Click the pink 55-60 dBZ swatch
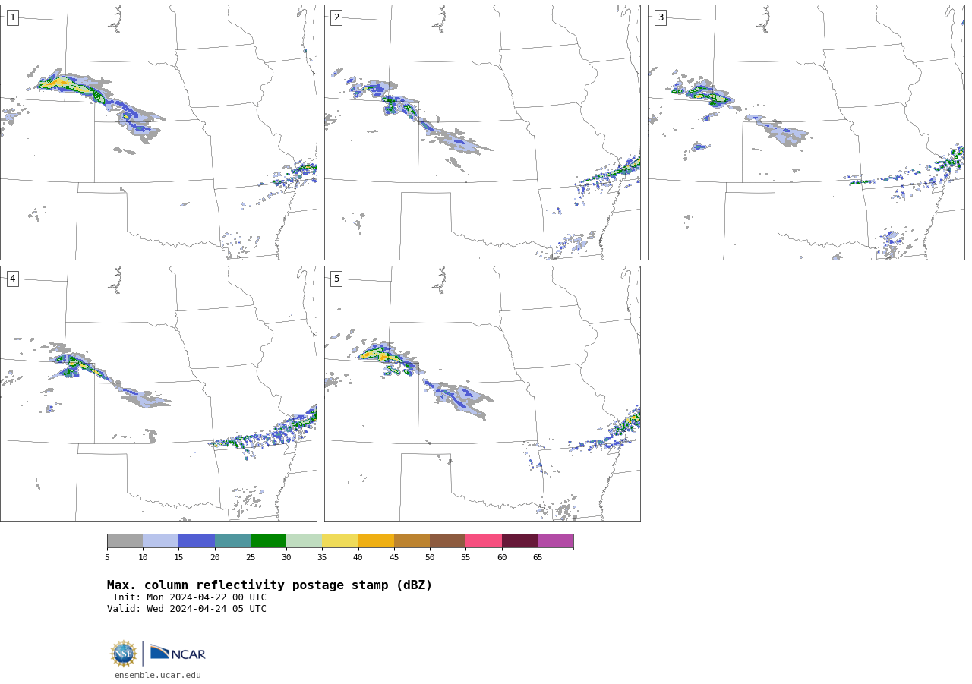Viewport: 972px width, 684px height. coord(484,541)
